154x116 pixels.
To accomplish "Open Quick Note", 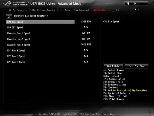I will point(113,66).
